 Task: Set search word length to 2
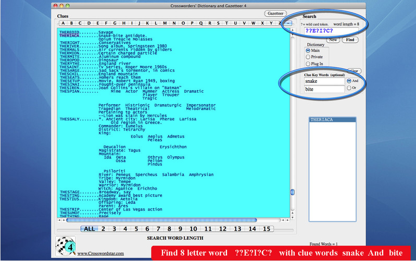[103, 229]
